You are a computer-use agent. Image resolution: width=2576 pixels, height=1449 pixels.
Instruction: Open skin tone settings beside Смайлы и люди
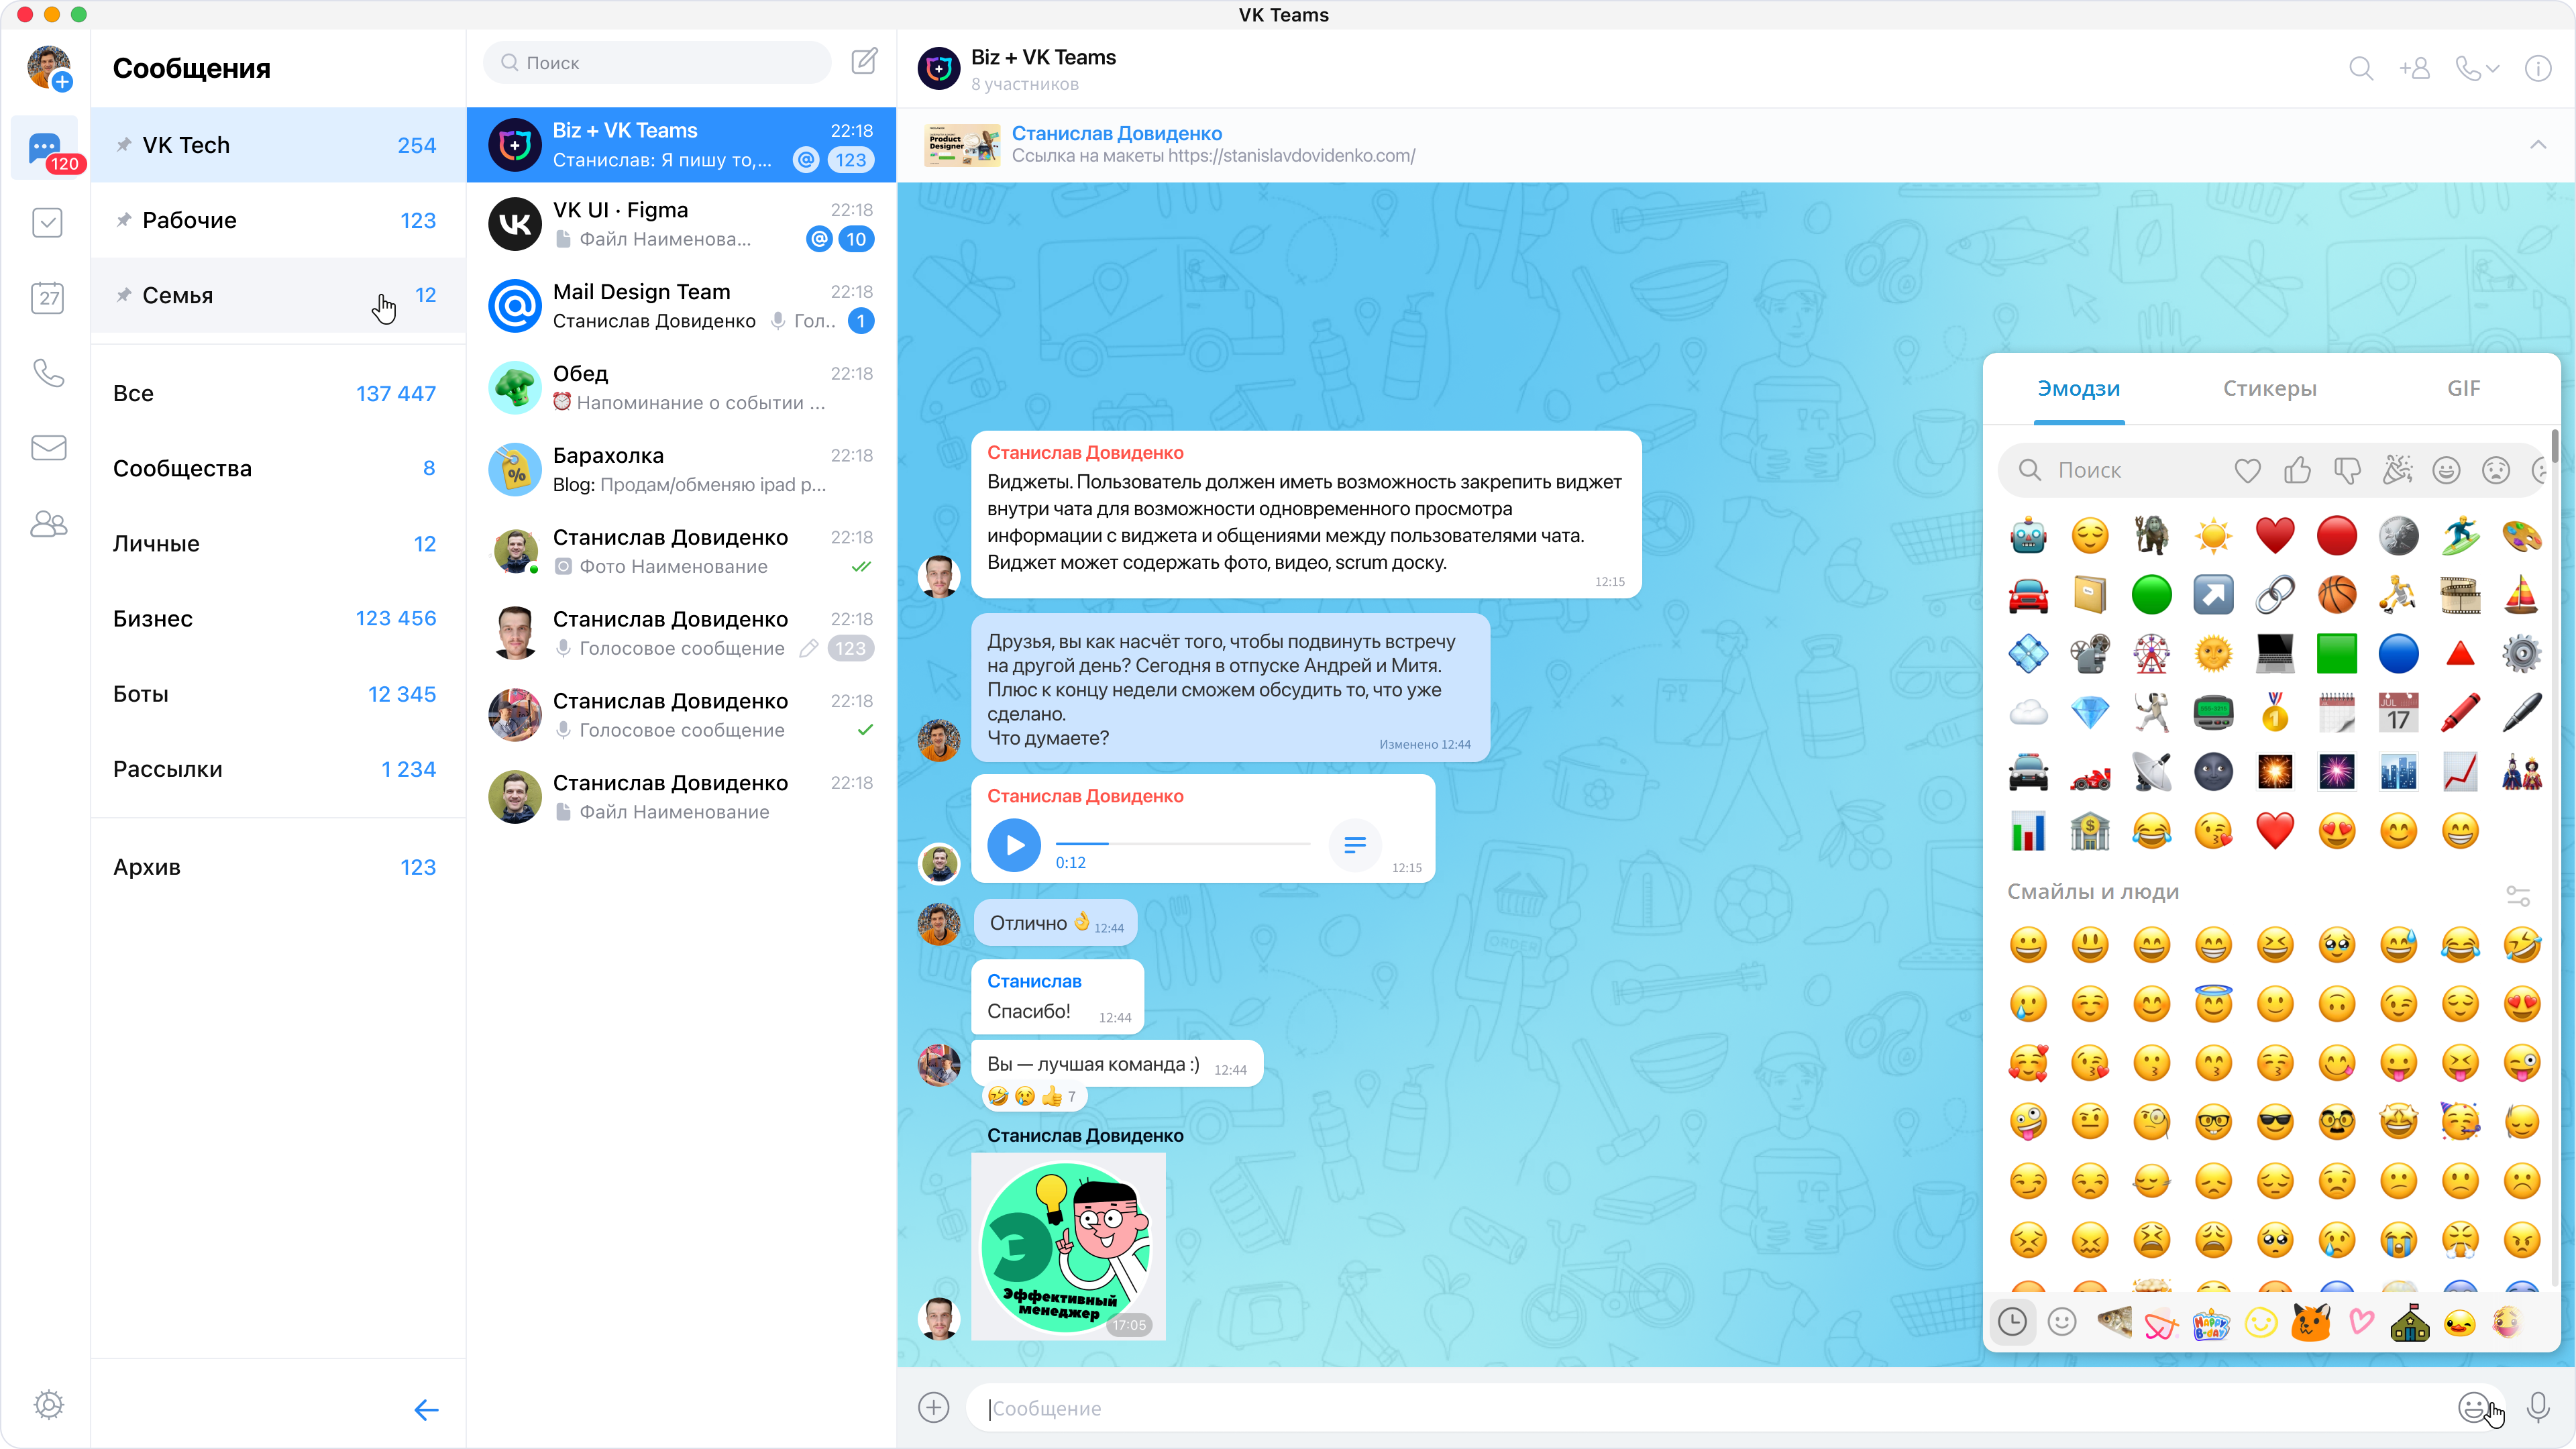(x=2518, y=895)
